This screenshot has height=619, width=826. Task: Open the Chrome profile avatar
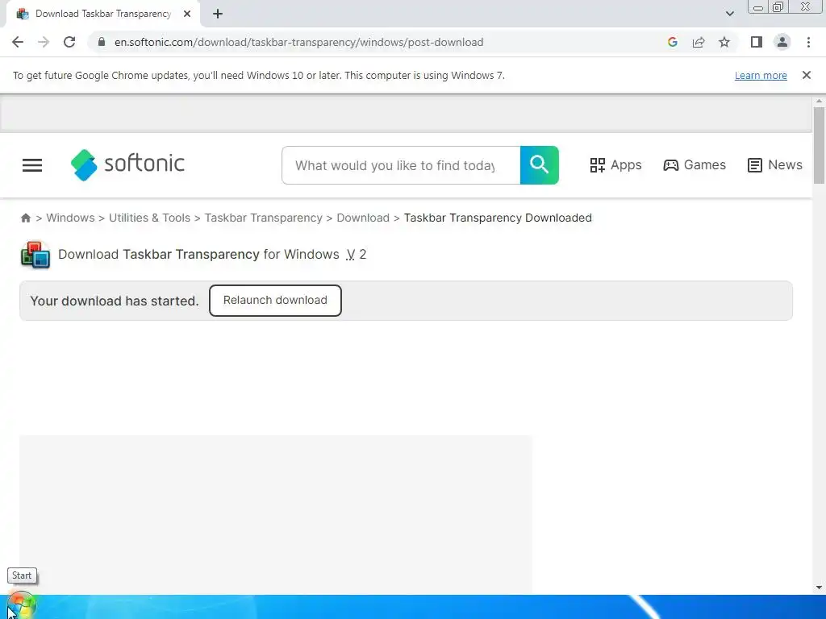pos(782,42)
